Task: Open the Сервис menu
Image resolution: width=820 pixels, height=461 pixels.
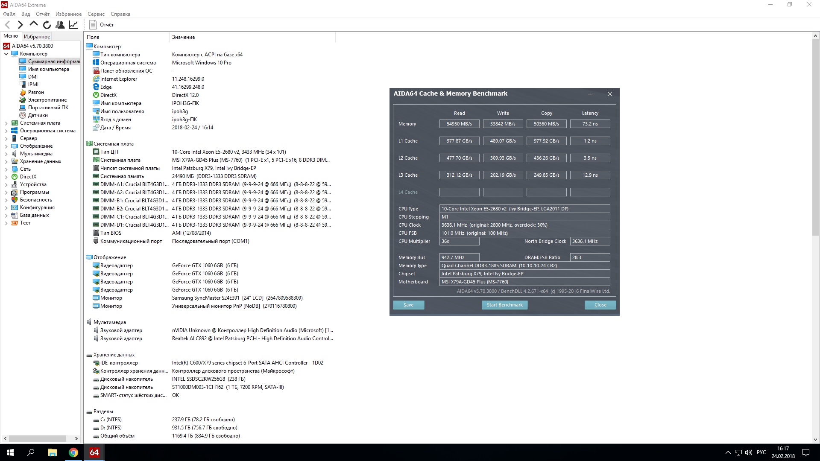Action: click(96, 14)
